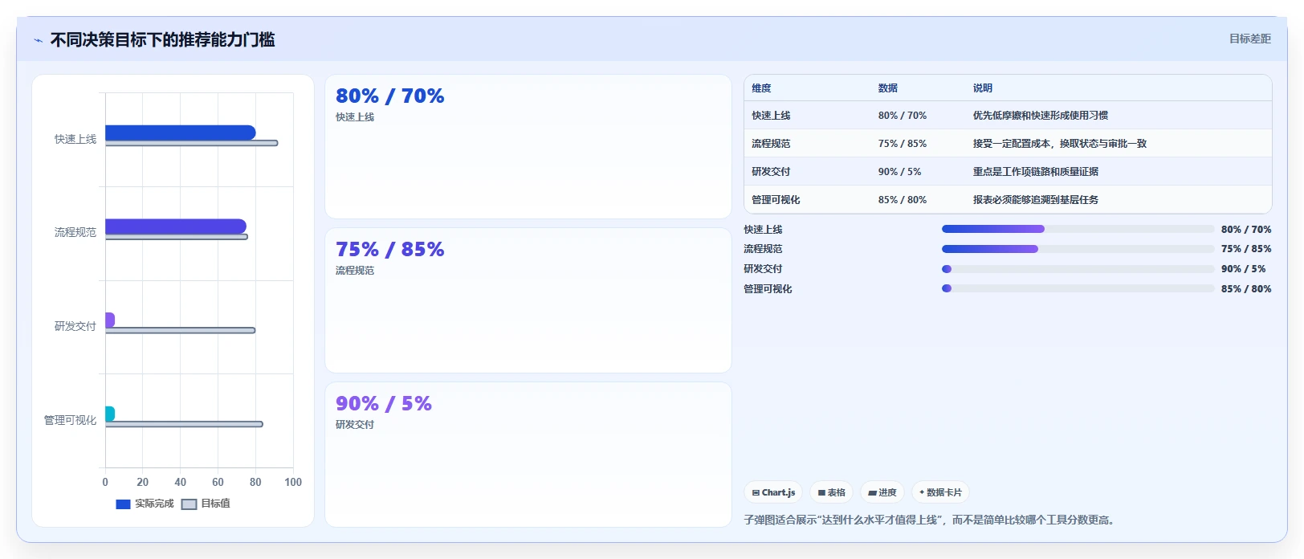Click the 维度 column header

[x=761, y=88]
